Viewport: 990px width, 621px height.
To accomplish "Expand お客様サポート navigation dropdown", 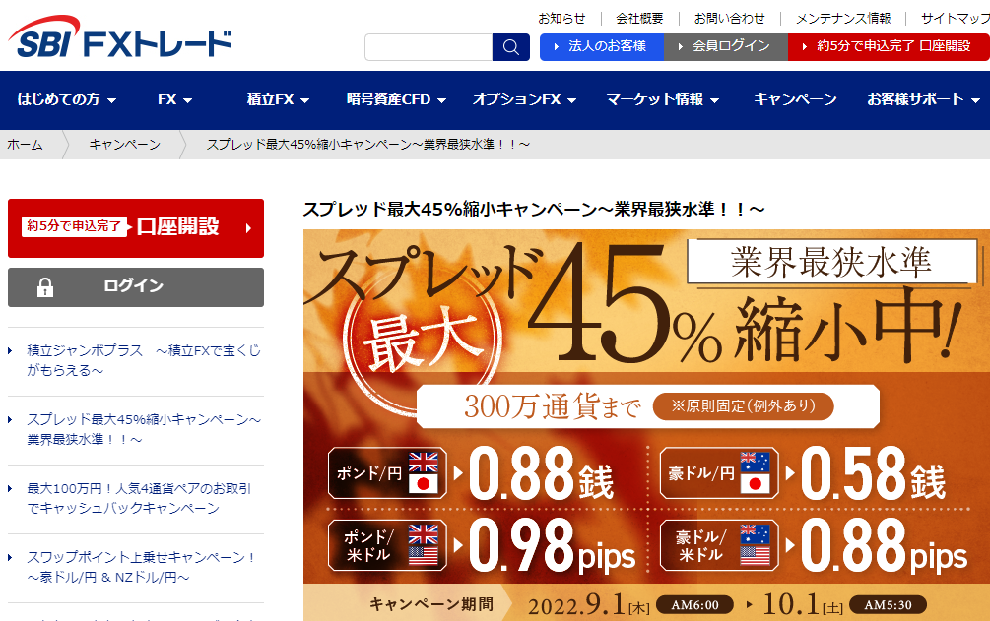I will (923, 99).
